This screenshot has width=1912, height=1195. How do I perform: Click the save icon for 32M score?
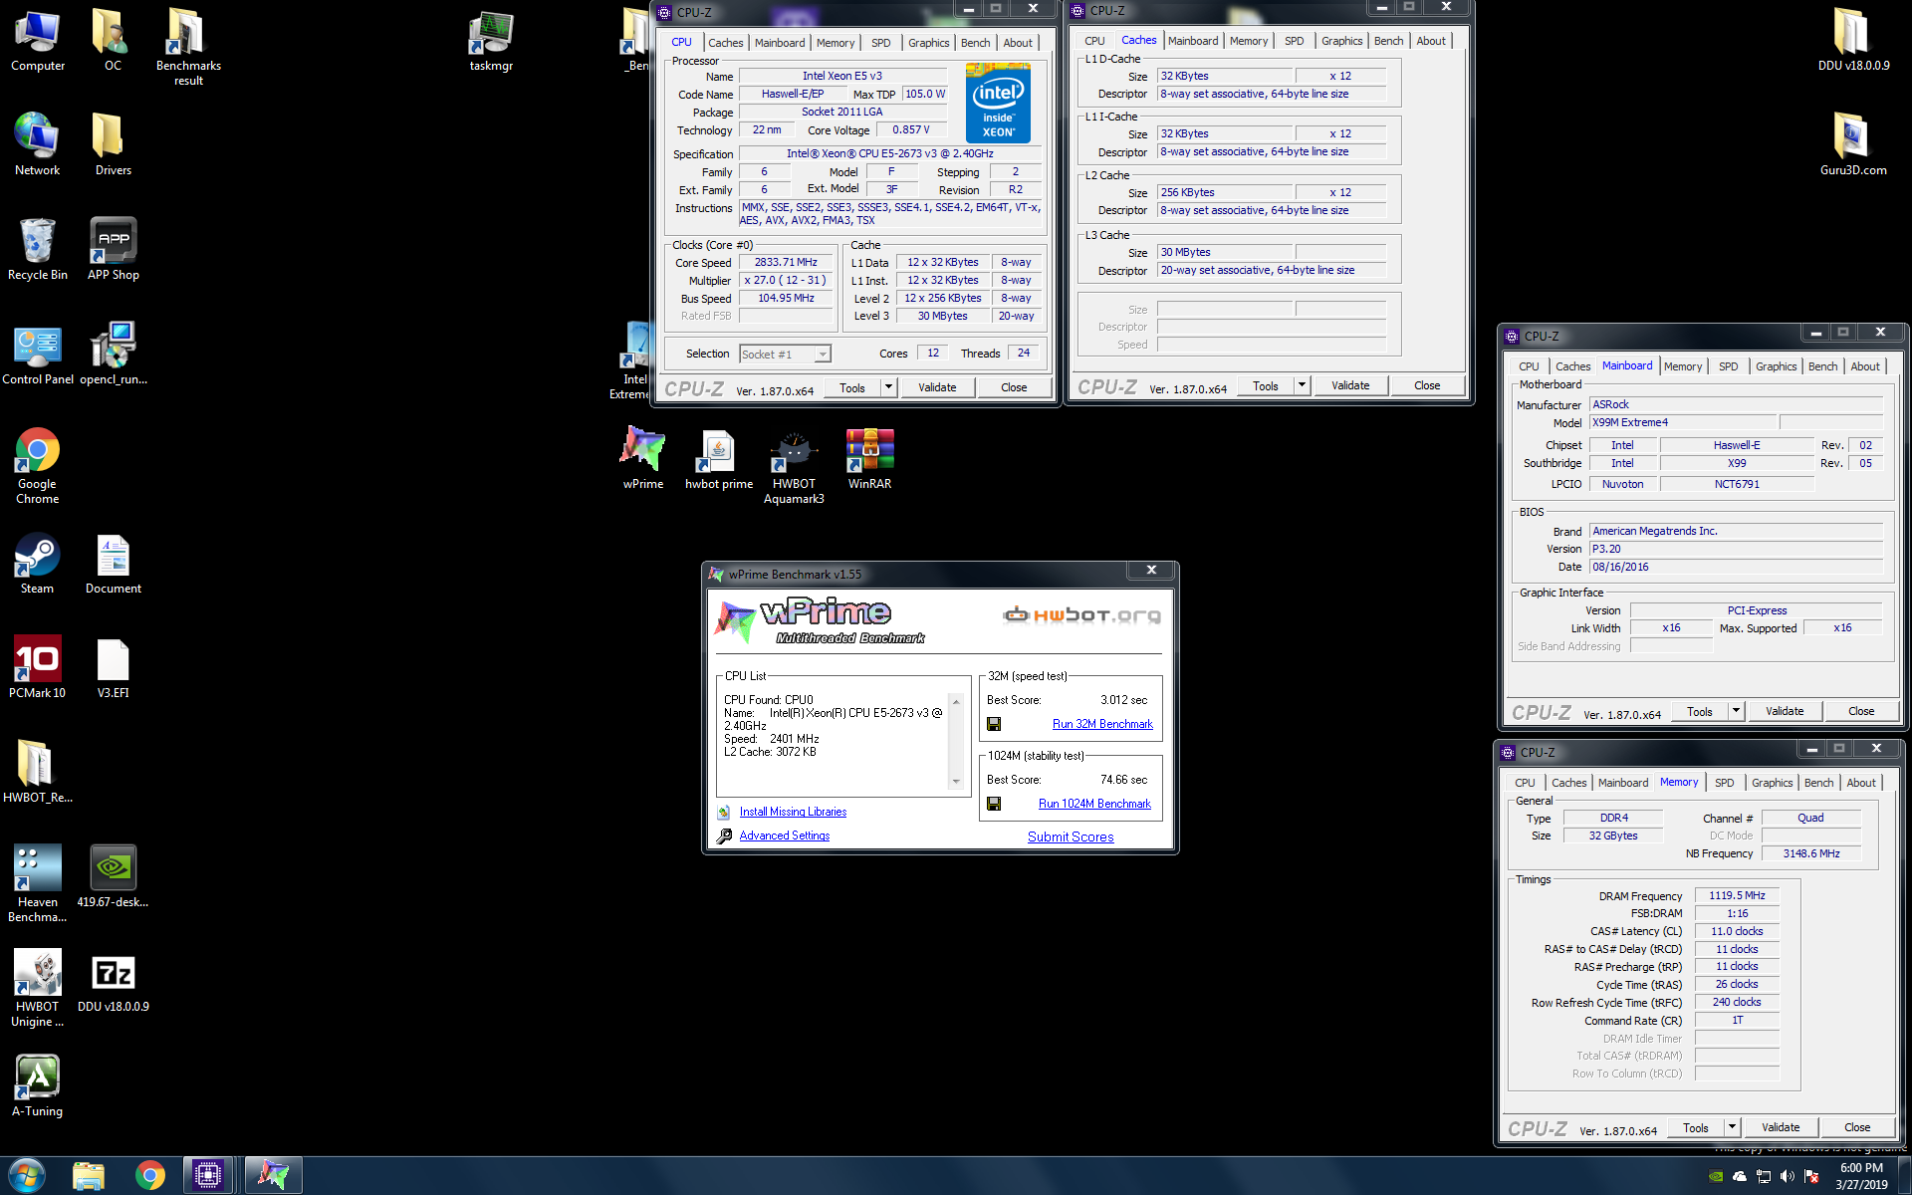(994, 724)
